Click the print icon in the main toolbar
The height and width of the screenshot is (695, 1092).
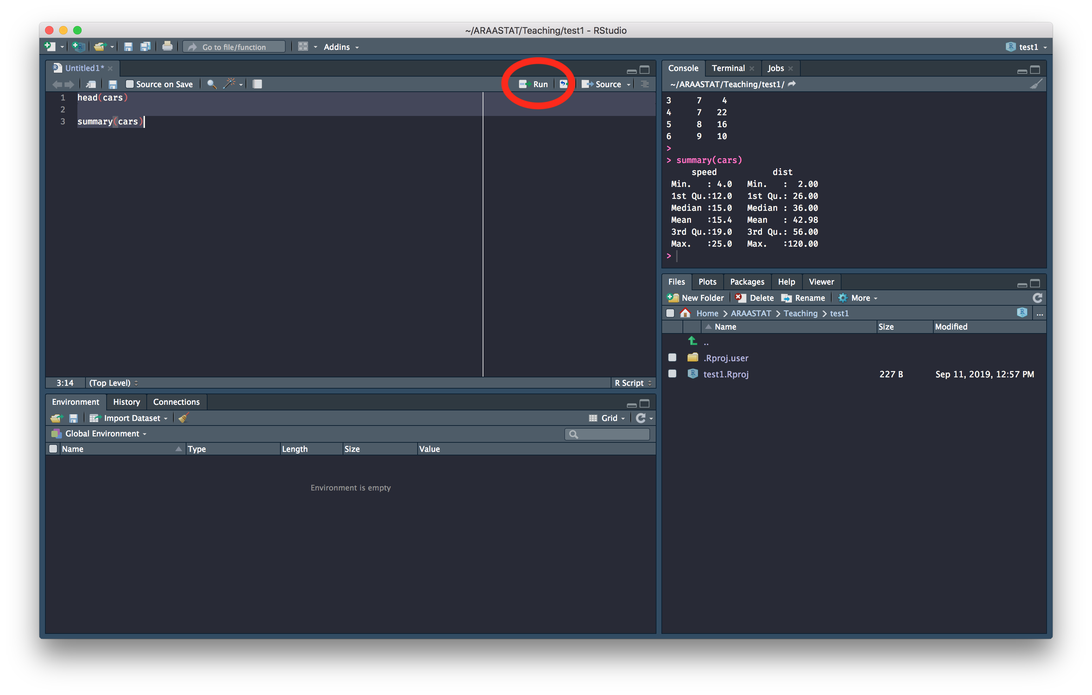(x=167, y=47)
